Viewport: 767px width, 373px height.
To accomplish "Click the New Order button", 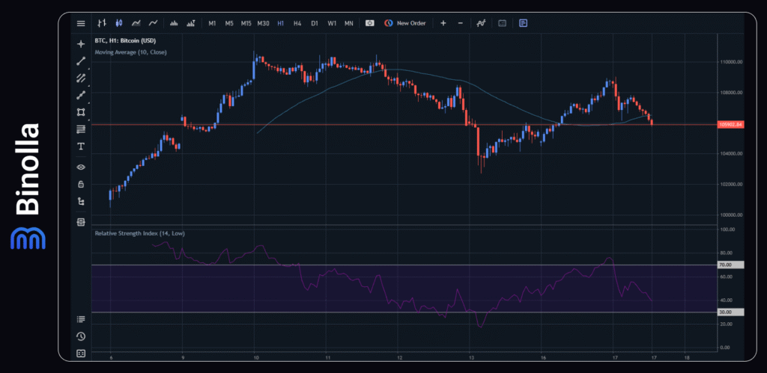I will pos(405,23).
